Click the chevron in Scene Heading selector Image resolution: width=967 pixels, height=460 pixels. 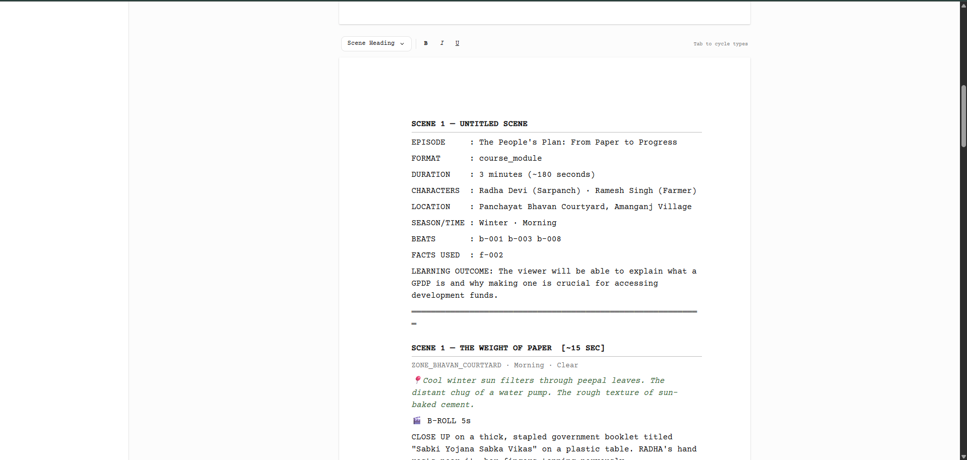coord(402,44)
